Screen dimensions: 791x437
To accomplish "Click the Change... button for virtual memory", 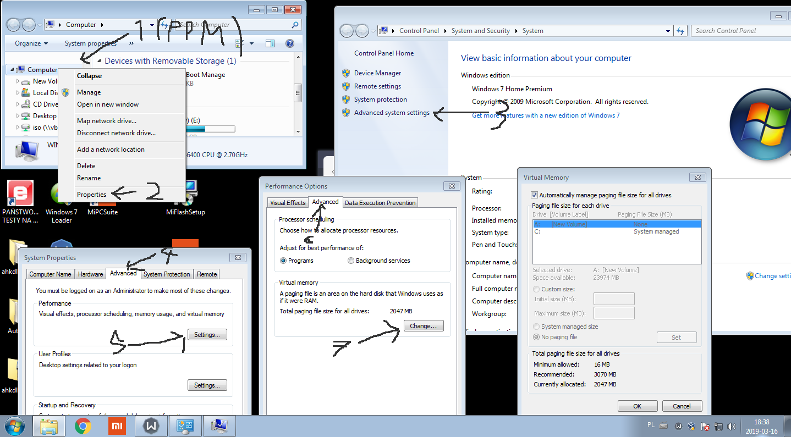I will click(x=423, y=326).
